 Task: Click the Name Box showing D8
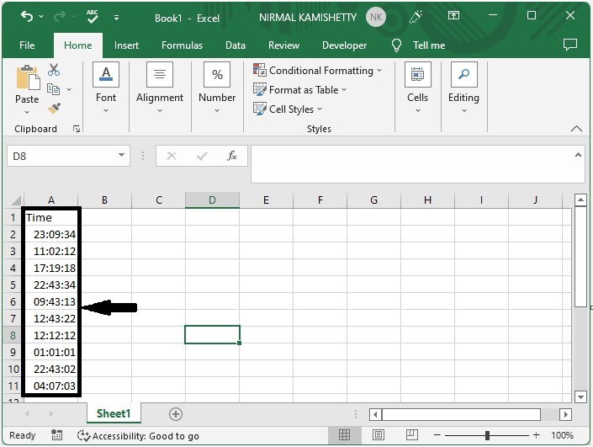[61, 156]
